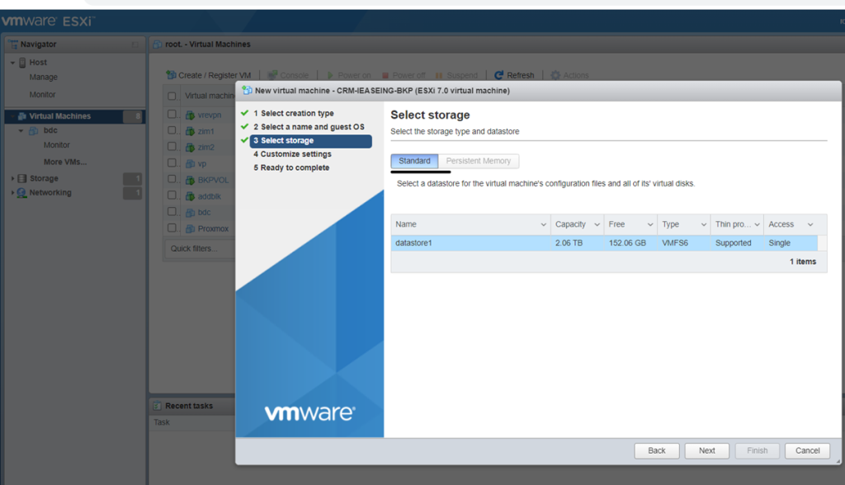
Task: Toggle the select-all checkbox in VM list header
Action: coord(172,96)
